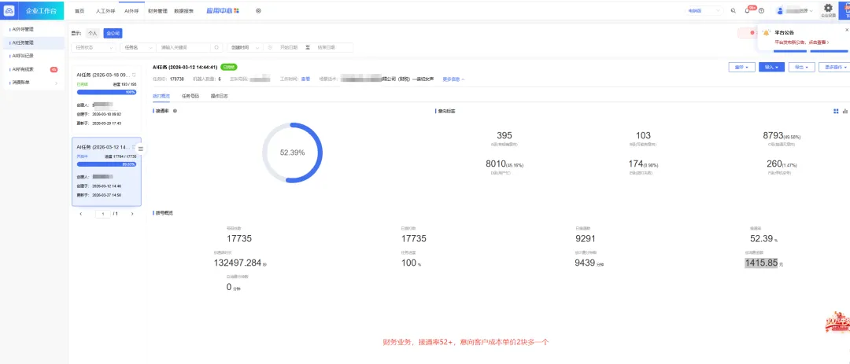Click the 100% progress bar on first task
The height and width of the screenshot is (364, 850).
click(106, 92)
